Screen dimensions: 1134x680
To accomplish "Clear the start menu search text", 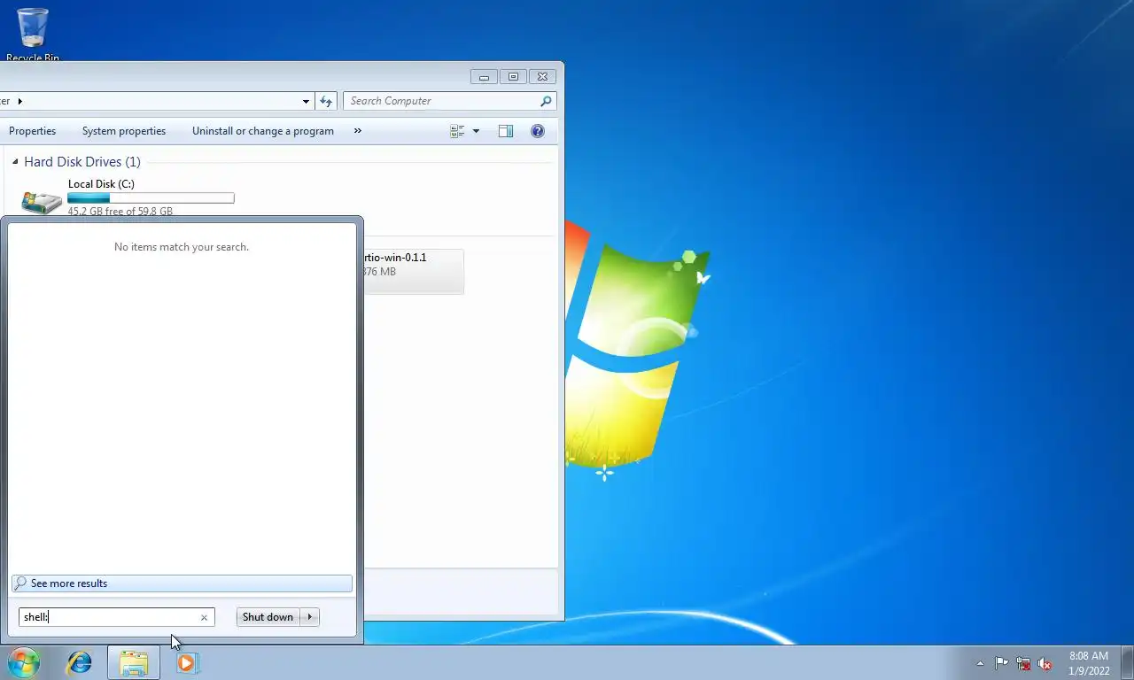I will click(x=204, y=618).
